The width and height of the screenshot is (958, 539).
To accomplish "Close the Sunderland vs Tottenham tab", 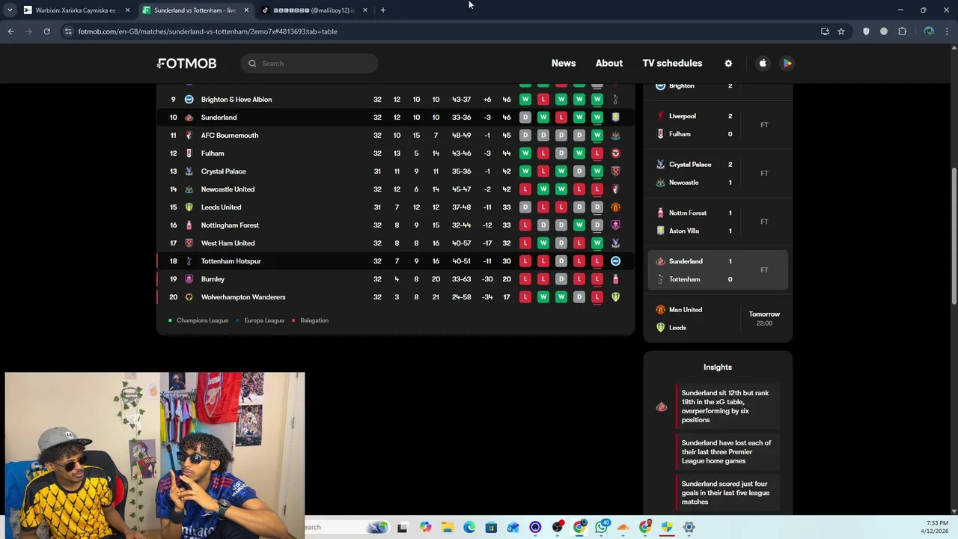I will click(246, 10).
